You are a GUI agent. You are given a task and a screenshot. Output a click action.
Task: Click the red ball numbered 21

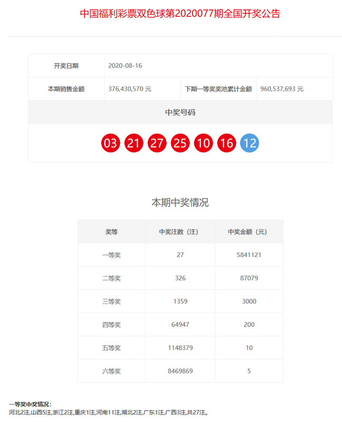tap(134, 143)
